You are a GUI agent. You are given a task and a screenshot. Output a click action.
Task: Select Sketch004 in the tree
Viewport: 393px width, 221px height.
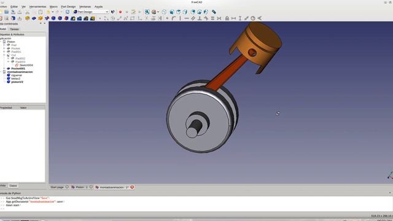point(26,65)
